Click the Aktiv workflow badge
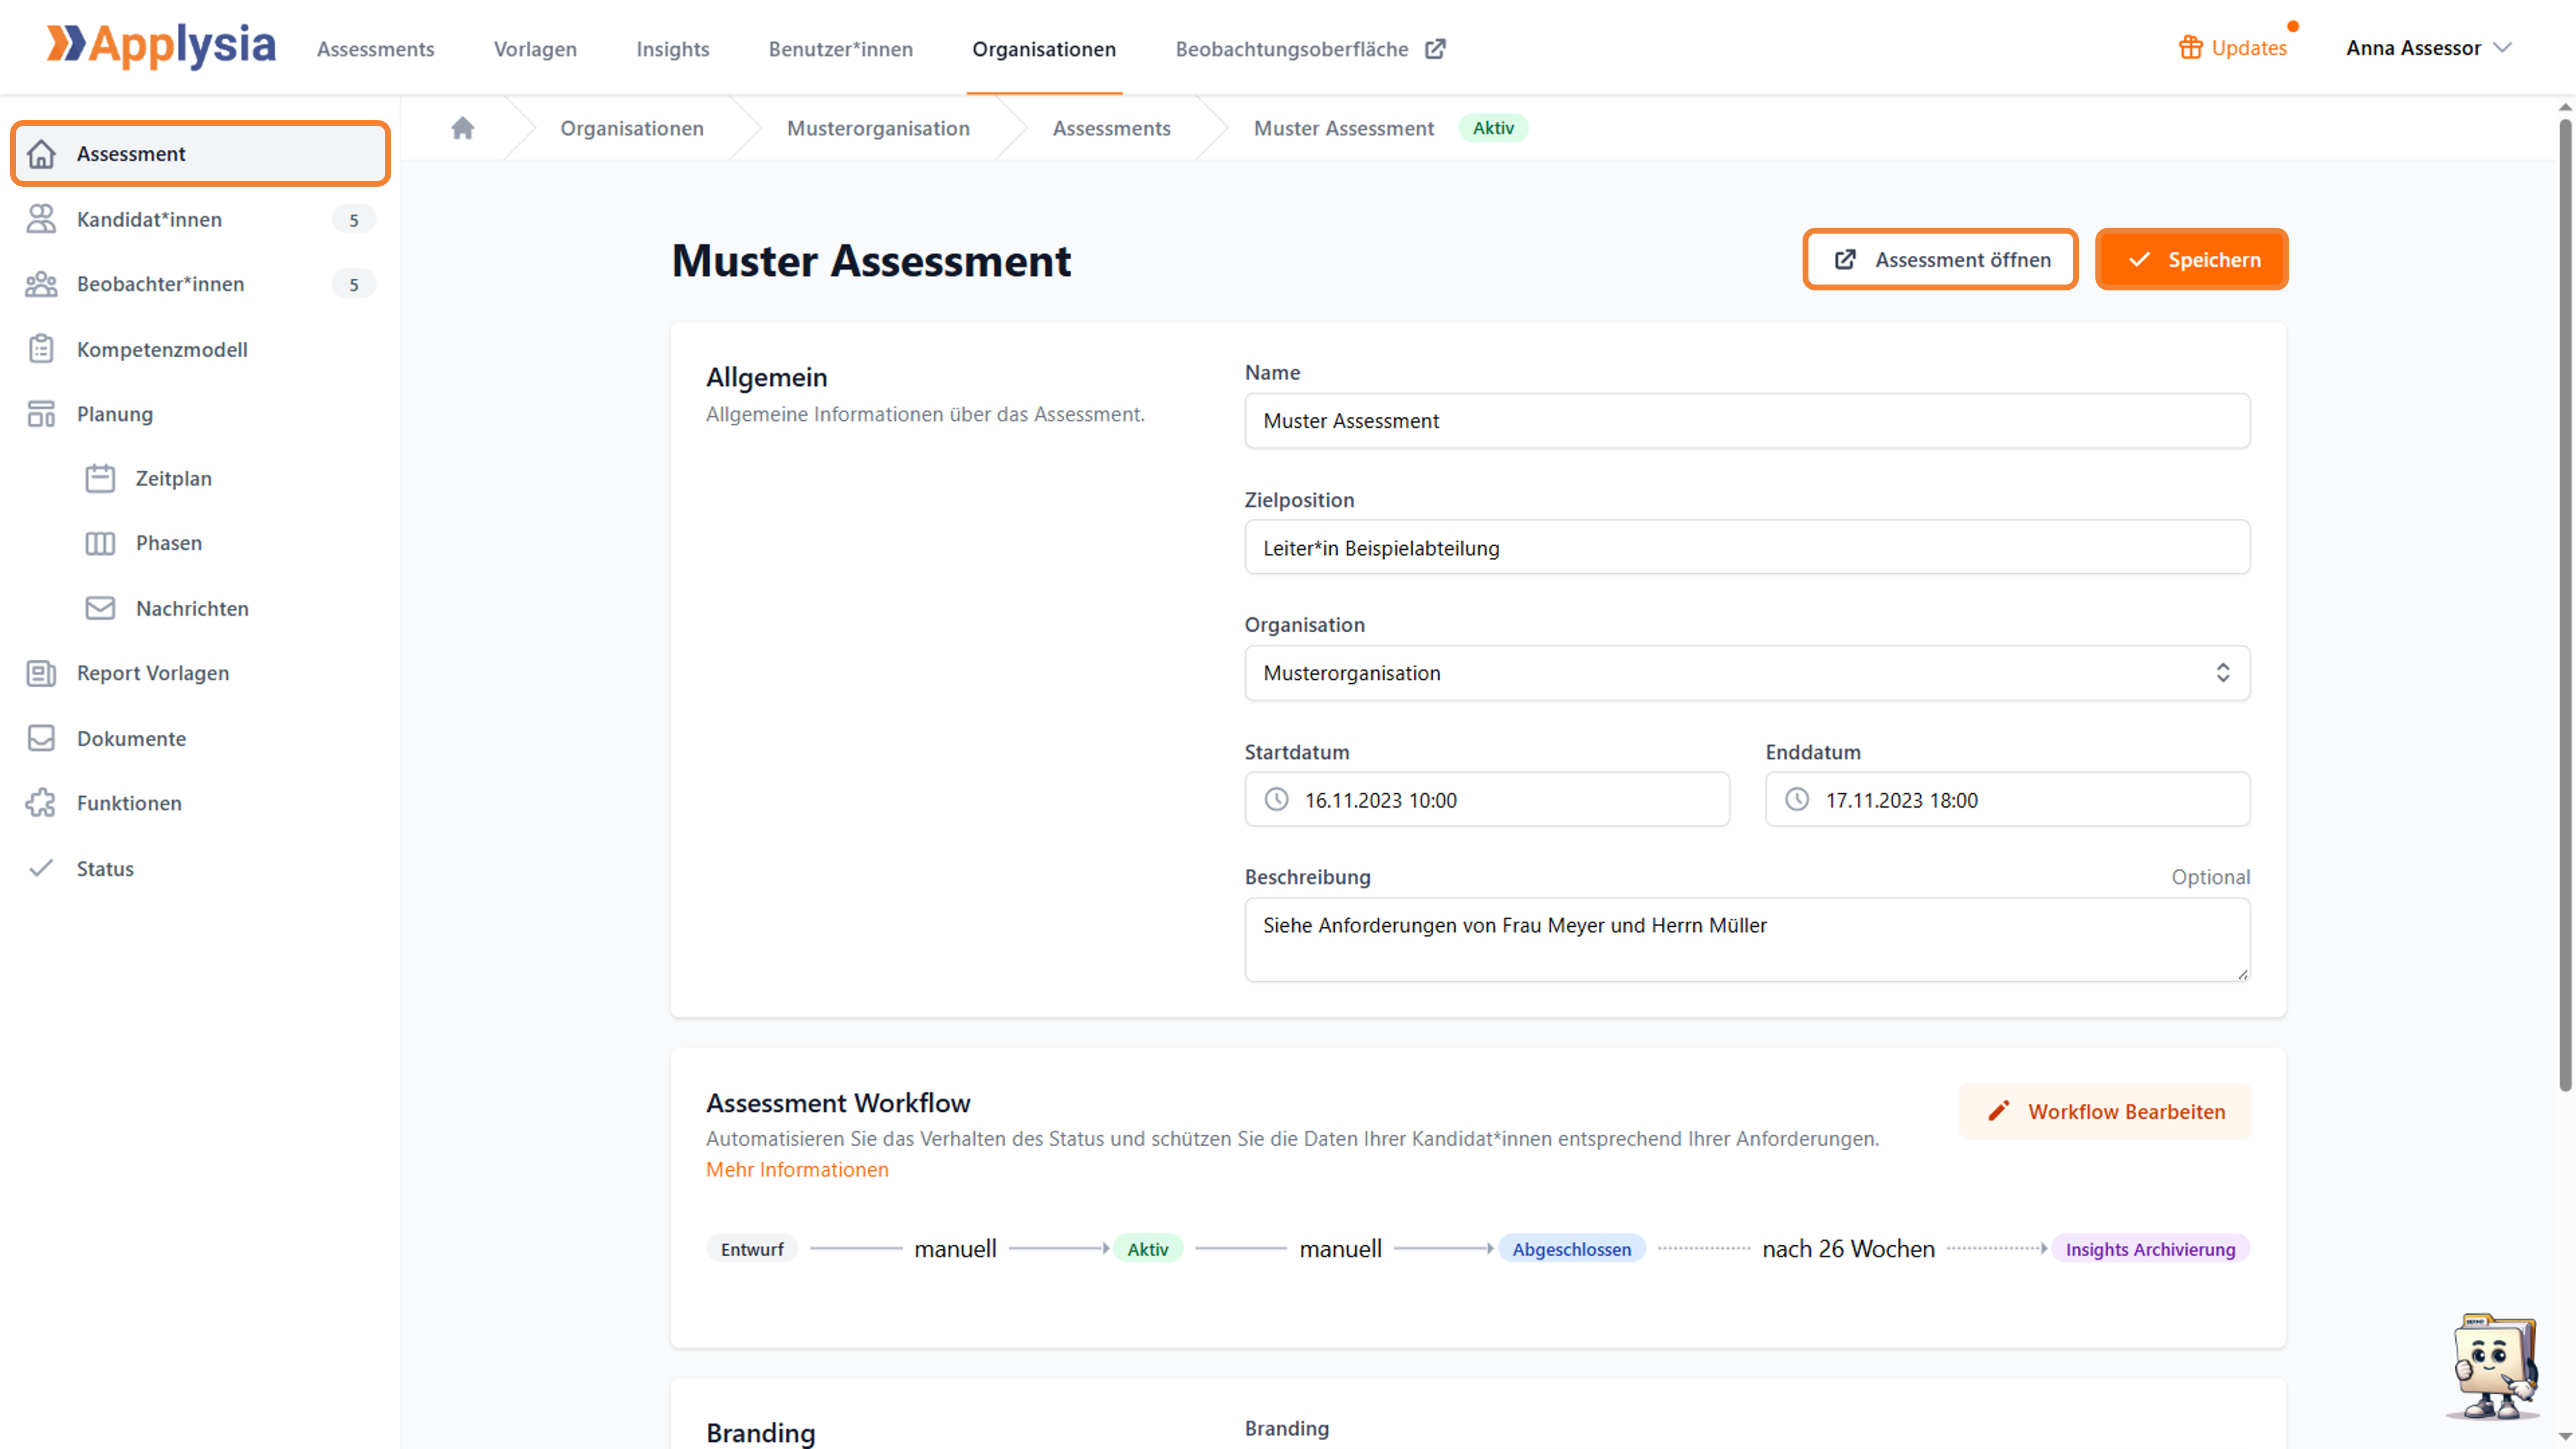The image size is (2576, 1449). pos(1147,1249)
